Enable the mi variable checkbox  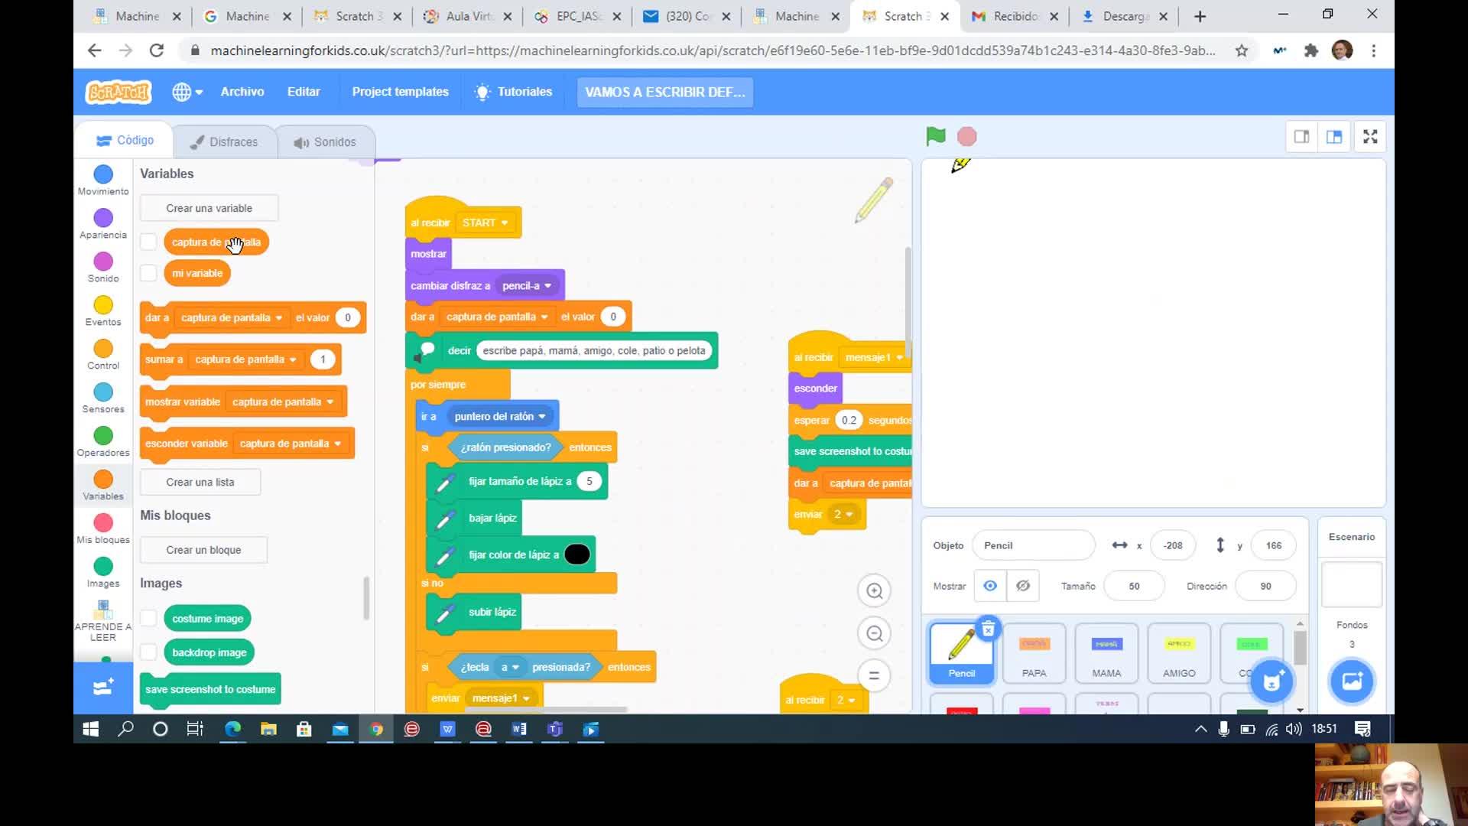coord(148,273)
